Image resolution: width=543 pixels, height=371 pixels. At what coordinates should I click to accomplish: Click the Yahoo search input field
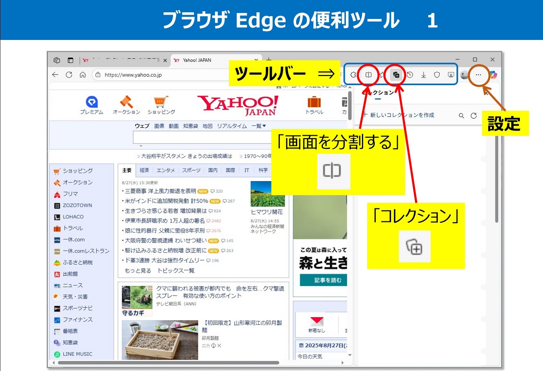coord(203,138)
